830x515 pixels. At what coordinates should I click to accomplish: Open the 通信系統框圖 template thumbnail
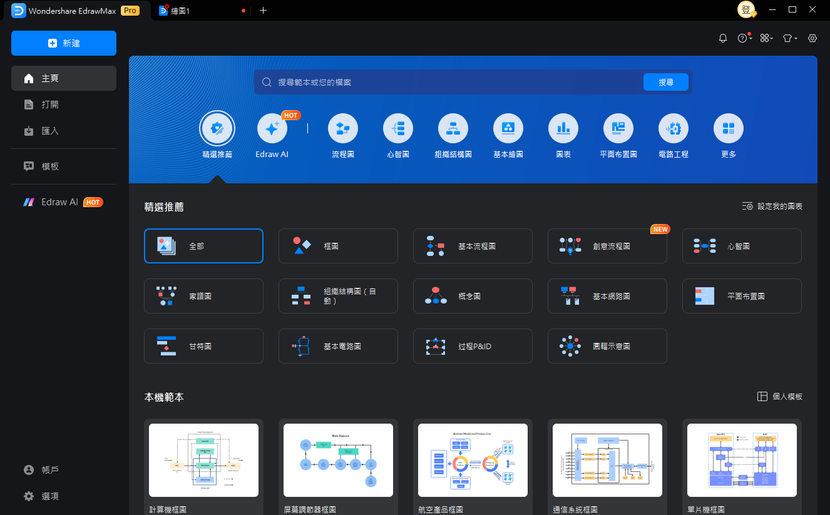click(x=607, y=460)
